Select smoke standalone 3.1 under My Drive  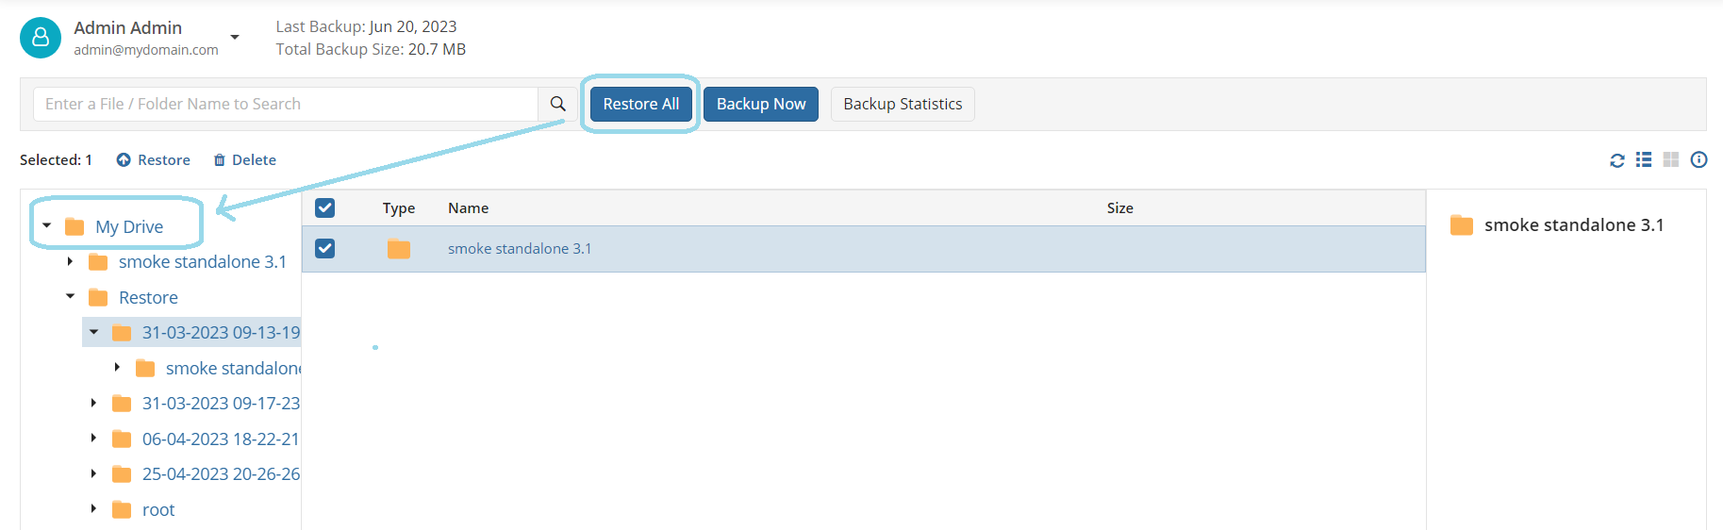click(203, 262)
